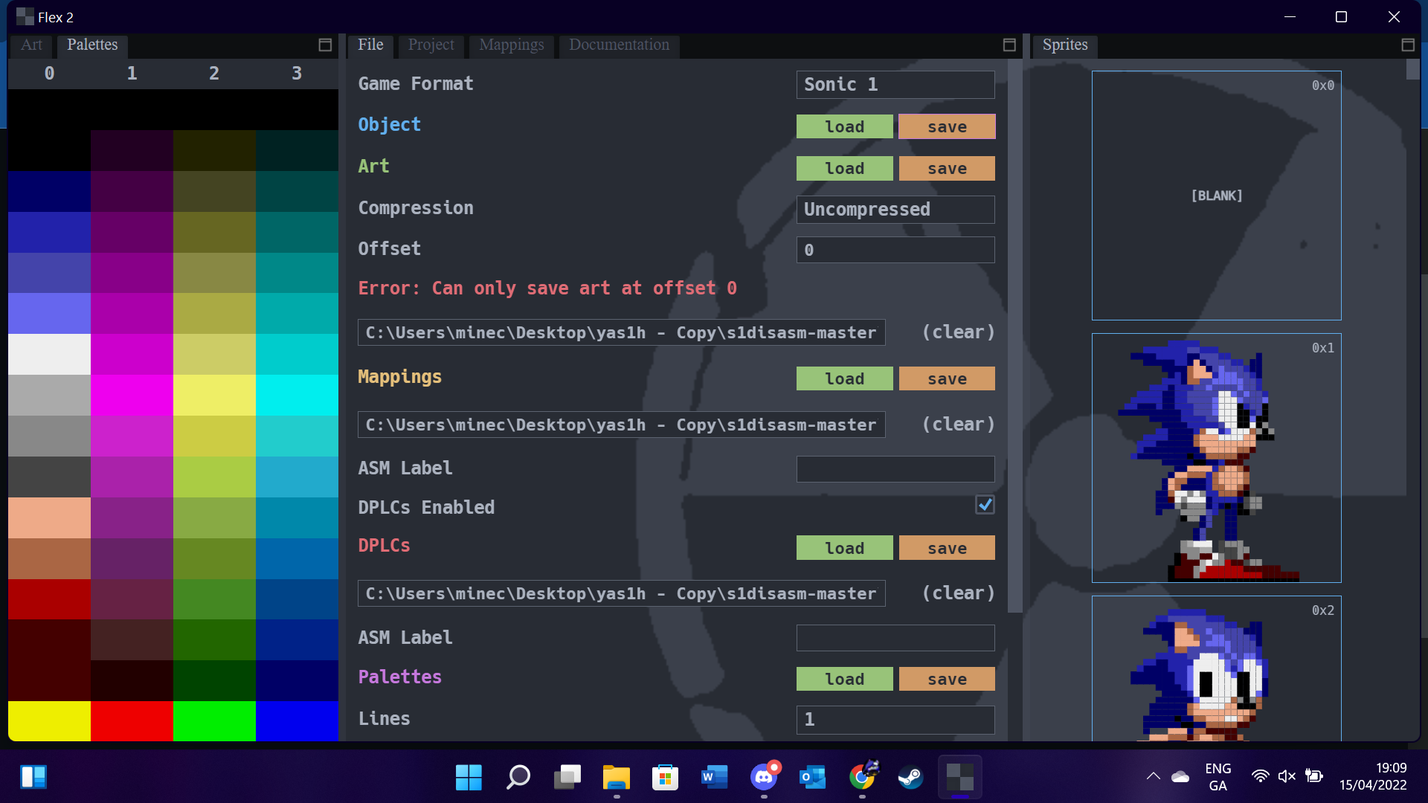This screenshot has height=803, width=1428.
Task: Maximize the Palettes panel with its square icon
Action: (325, 45)
